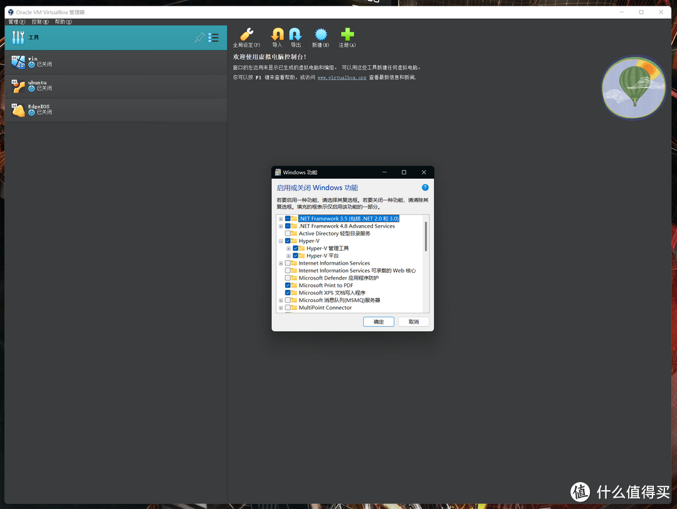Image resolution: width=677 pixels, height=509 pixels.
Task: Toggle the .NET Framework 3.5 checkbox
Action: [288, 218]
